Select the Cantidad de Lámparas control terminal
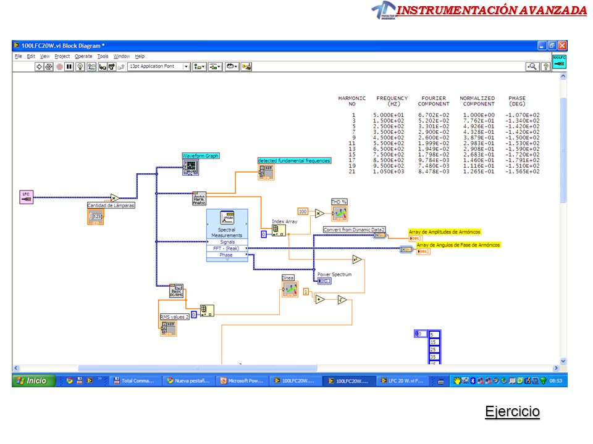The height and width of the screenshot is (444, 593). tap(95, 216)
